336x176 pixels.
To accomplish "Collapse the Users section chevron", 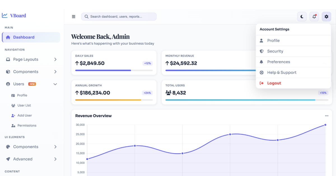I will [55, 84].
